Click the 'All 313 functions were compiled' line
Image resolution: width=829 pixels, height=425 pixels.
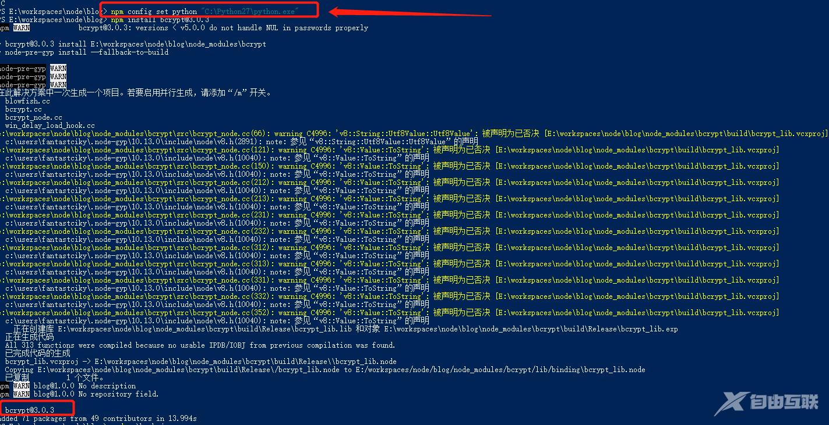pyautogui.click(x=200, y=345)
